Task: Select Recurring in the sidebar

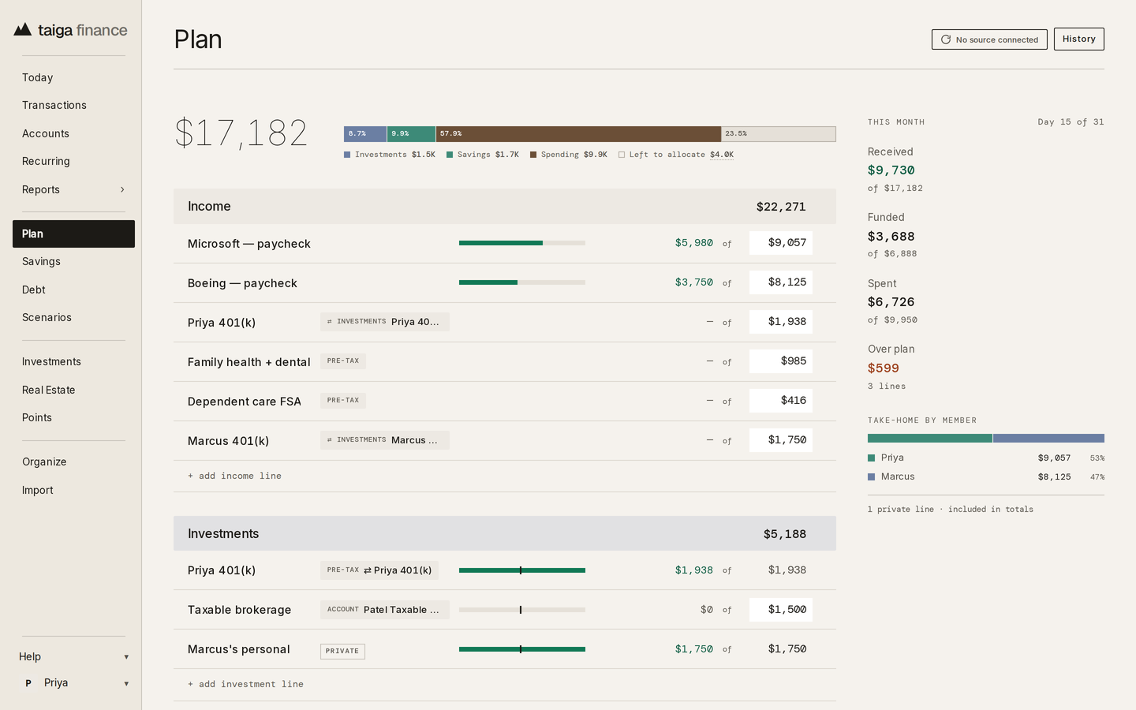Action: 73,161
